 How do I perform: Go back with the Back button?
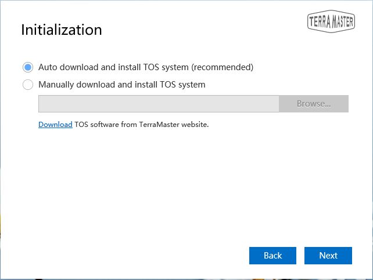click(272, 256)
